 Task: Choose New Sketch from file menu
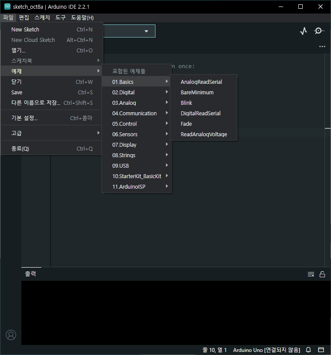tap(52, 30)
